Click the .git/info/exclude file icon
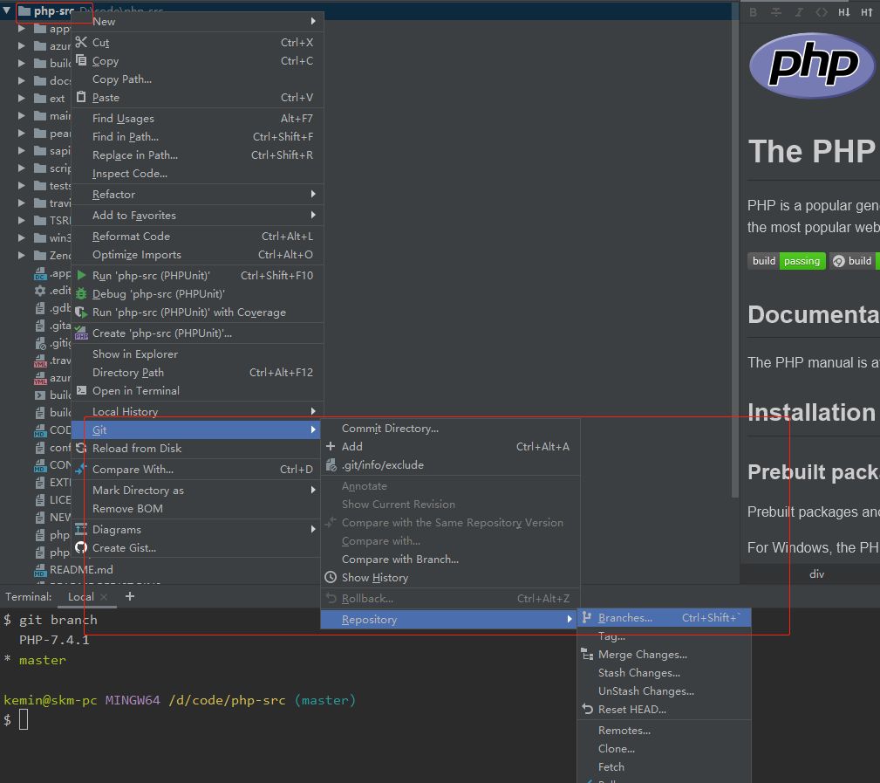The height and width of the screenshot is (783, 880). pyautogui.click(x=331, y=465)
